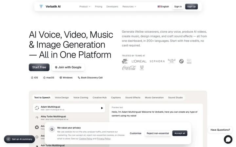This screenshot has height=147, width=236.
Task: Open the Developers nav link
Action: [112, 7]
